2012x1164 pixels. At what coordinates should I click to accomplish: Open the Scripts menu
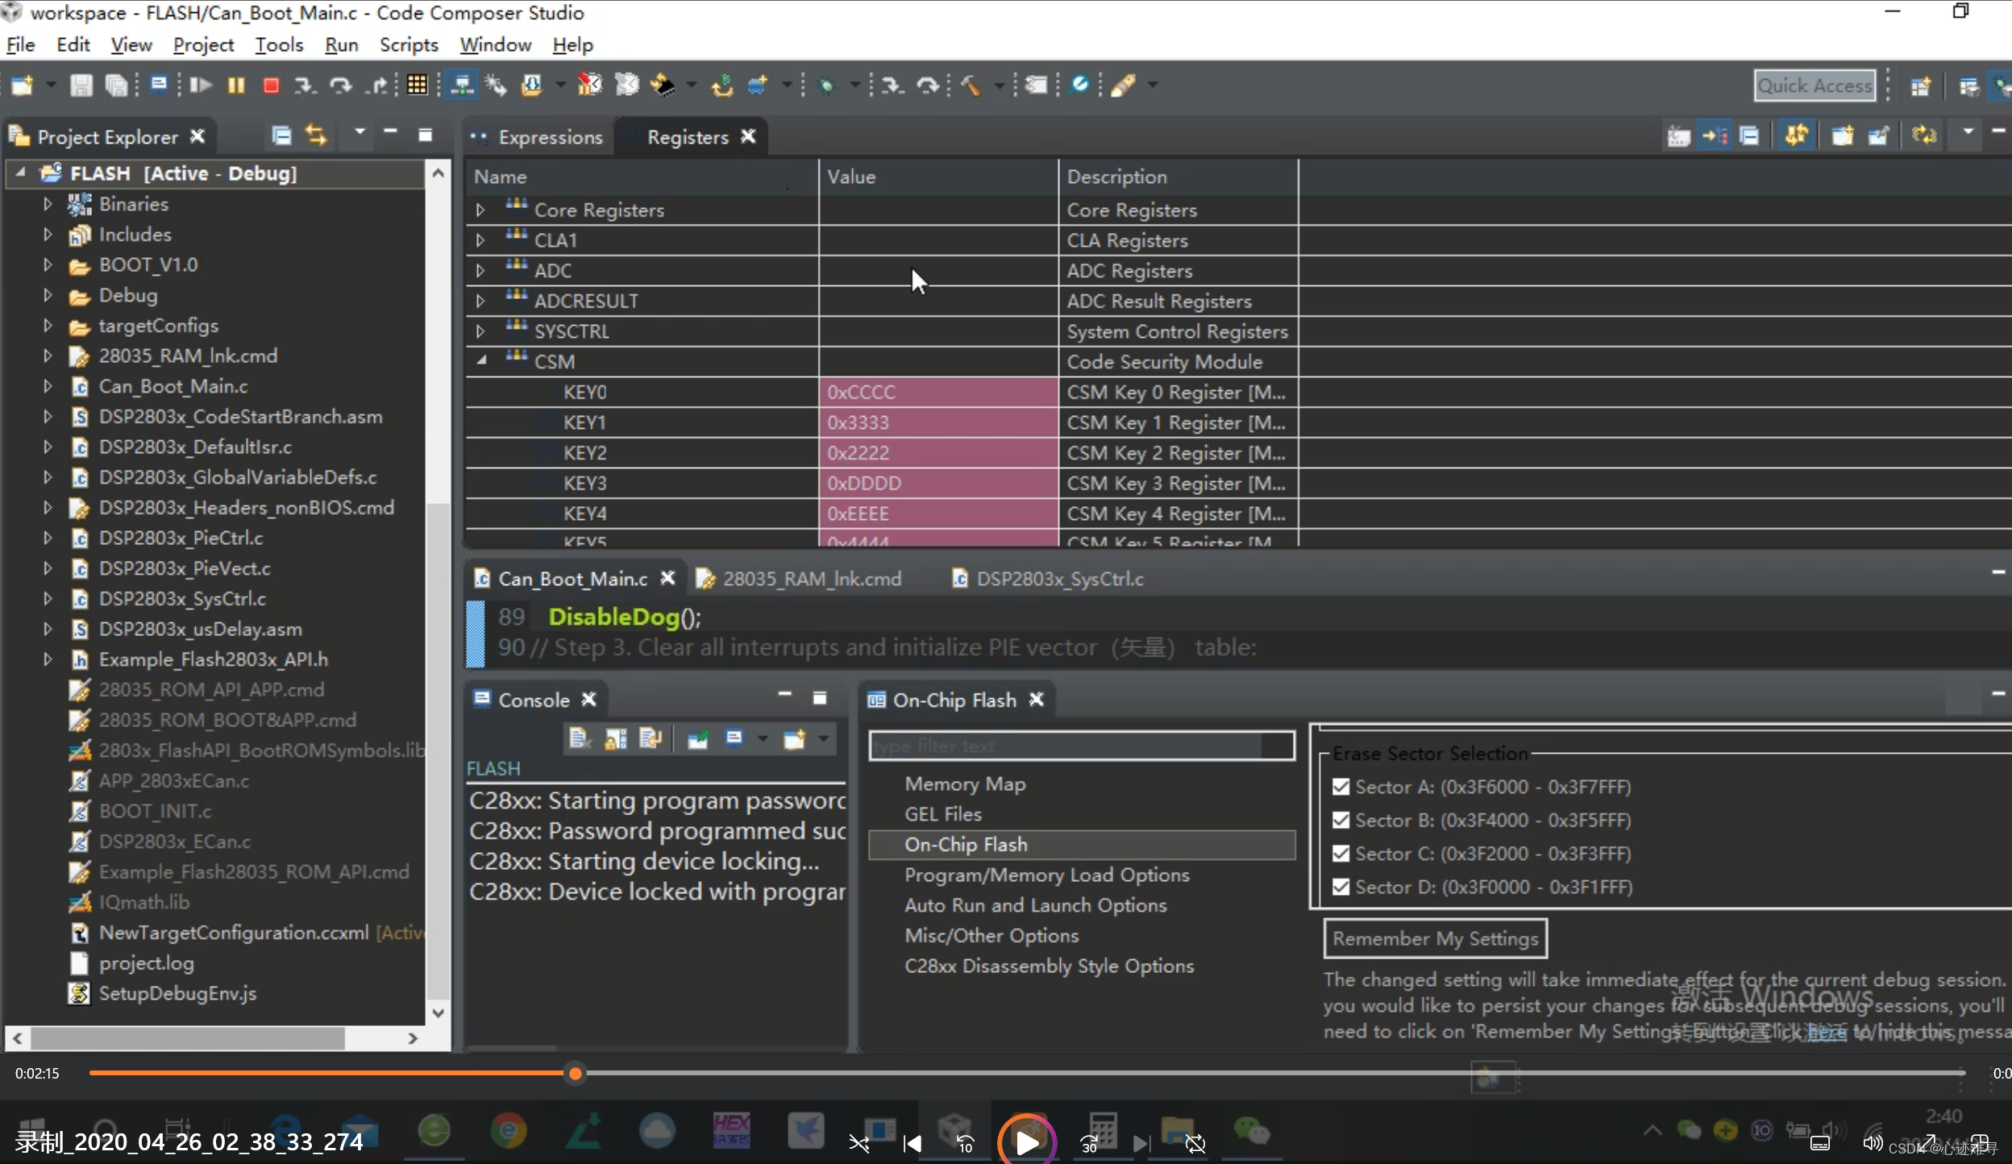tap(408, 45)
